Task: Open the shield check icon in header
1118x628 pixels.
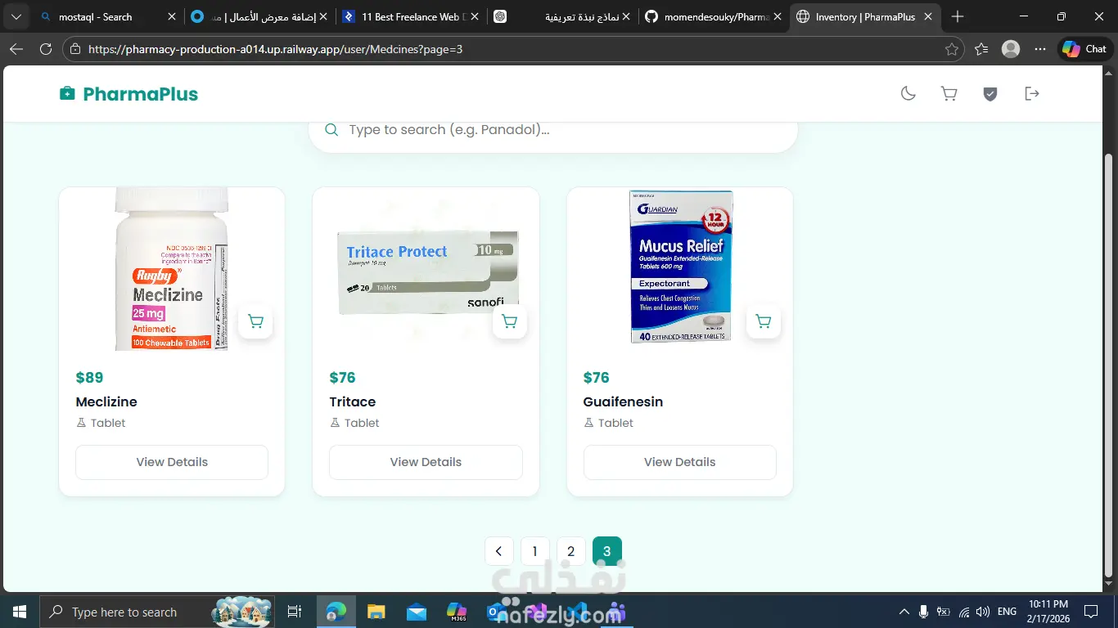Action: click(x=990, y=93)
